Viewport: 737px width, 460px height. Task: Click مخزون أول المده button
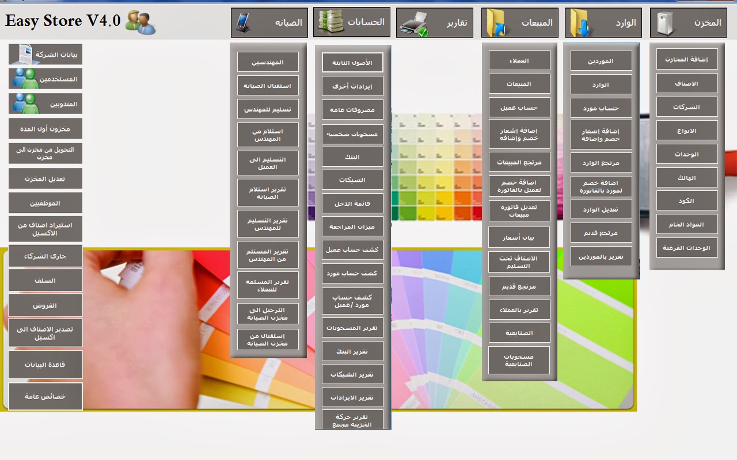coord(45,128)
